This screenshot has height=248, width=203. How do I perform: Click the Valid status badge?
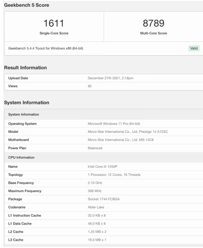tap(194, 48)
